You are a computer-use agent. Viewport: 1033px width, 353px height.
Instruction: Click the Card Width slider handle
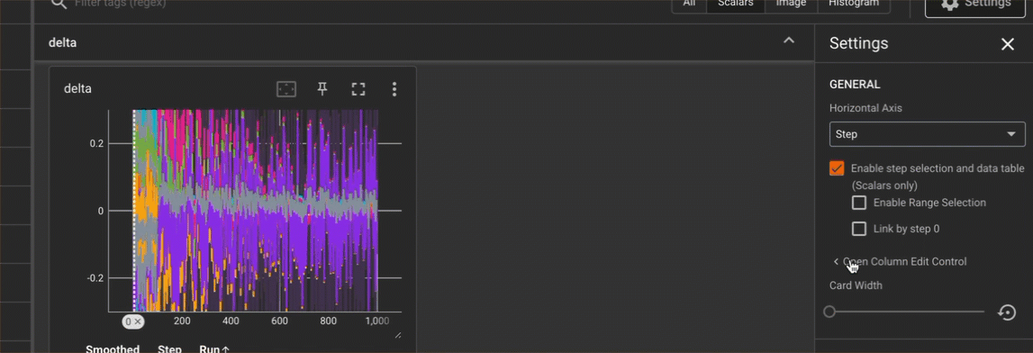tap(829, 312)
